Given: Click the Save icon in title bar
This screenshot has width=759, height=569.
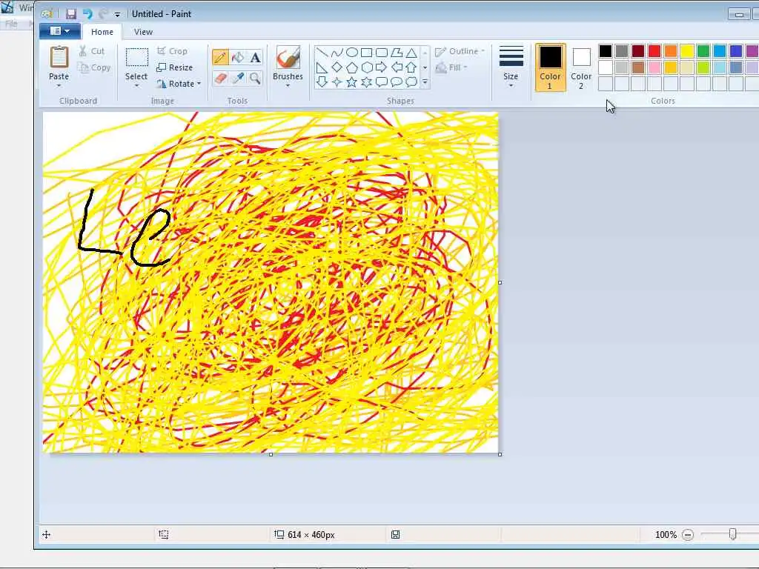Looking at the screenshot, I should click(71, 14).
